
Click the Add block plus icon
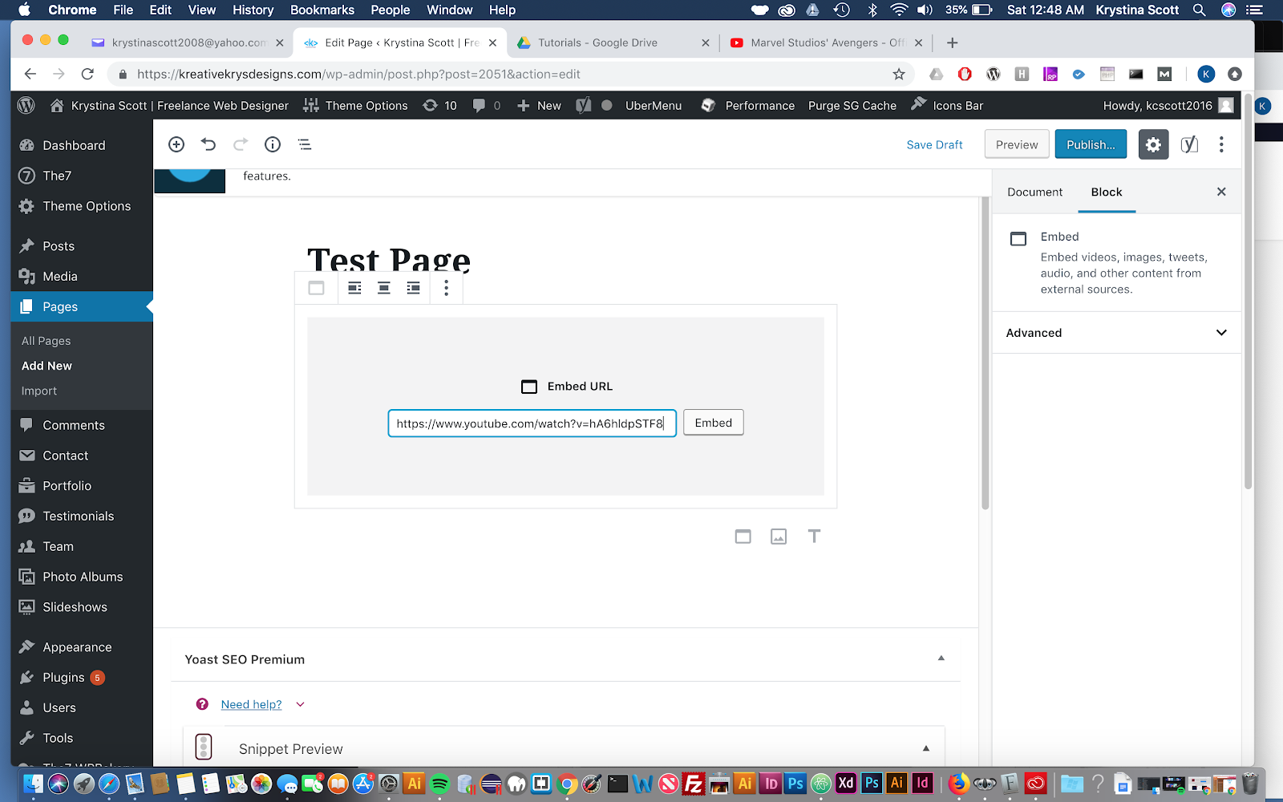(x=176, y=144)
